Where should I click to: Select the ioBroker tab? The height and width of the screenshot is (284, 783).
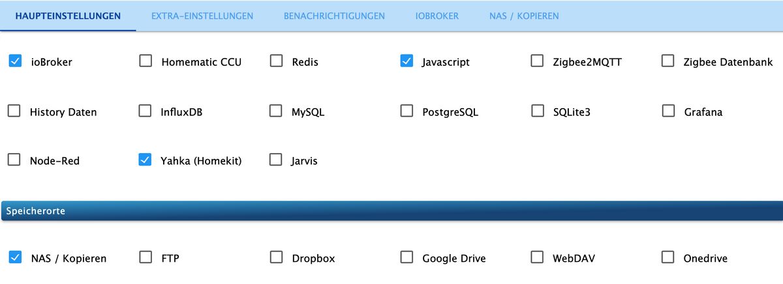pyautogui.click(x=437, y=16)
